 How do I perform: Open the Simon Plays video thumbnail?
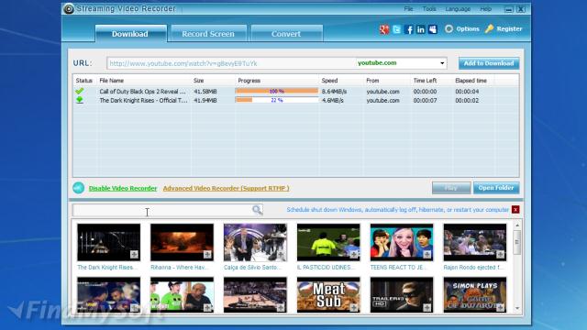point(475,295)
